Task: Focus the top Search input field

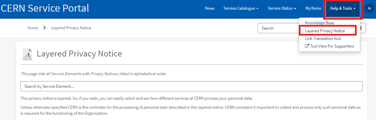Action: click(x=278, y=28)
